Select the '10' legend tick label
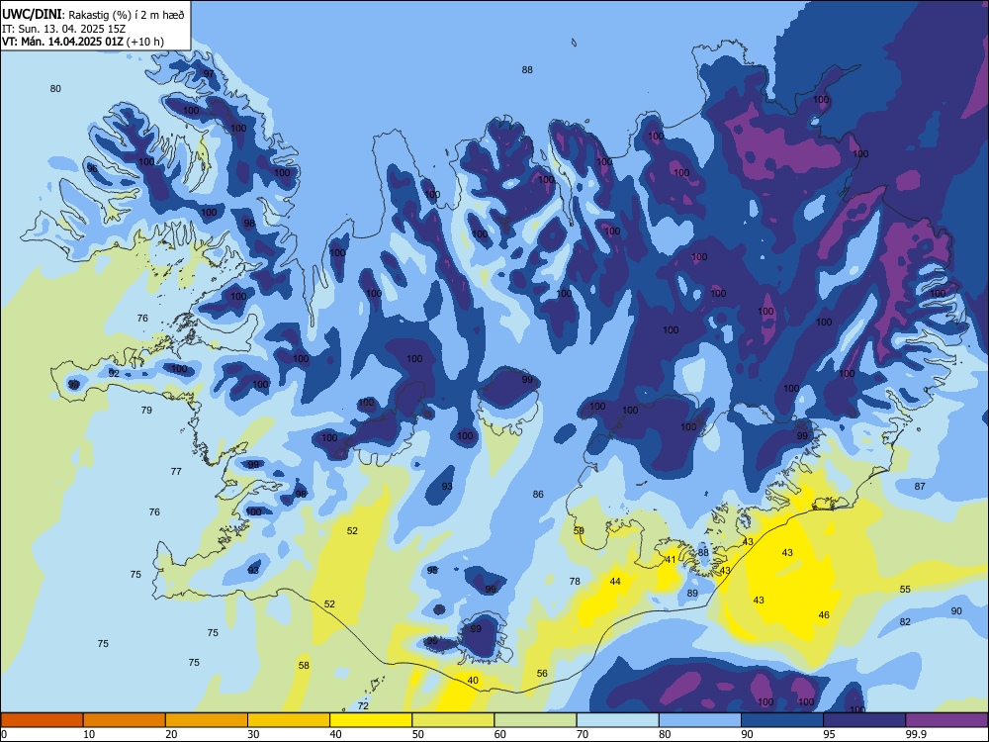Screen dimensions: 989x742 (x=89, y=734)
